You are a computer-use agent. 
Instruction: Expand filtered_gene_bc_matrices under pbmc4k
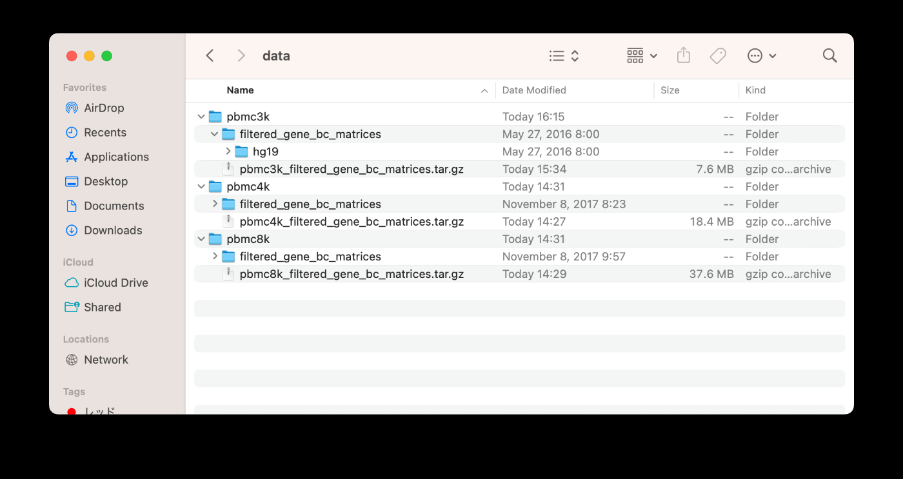click(x=215, y=204)
